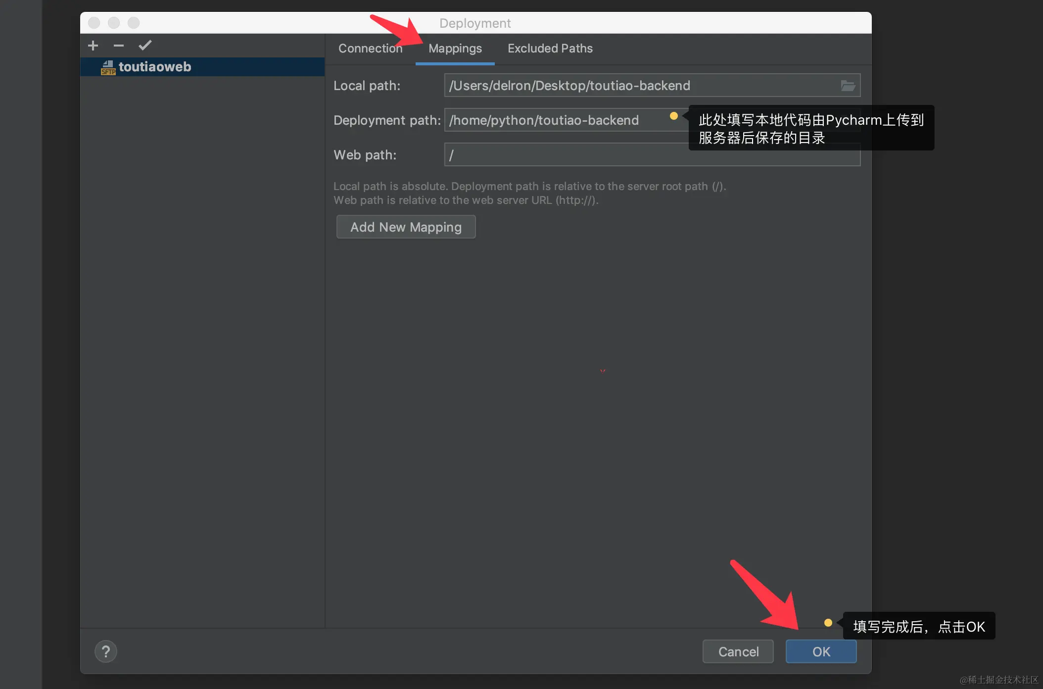Confirm settings with the OK button
Viewport: 1043px width, 689px height.
[821, 651]
